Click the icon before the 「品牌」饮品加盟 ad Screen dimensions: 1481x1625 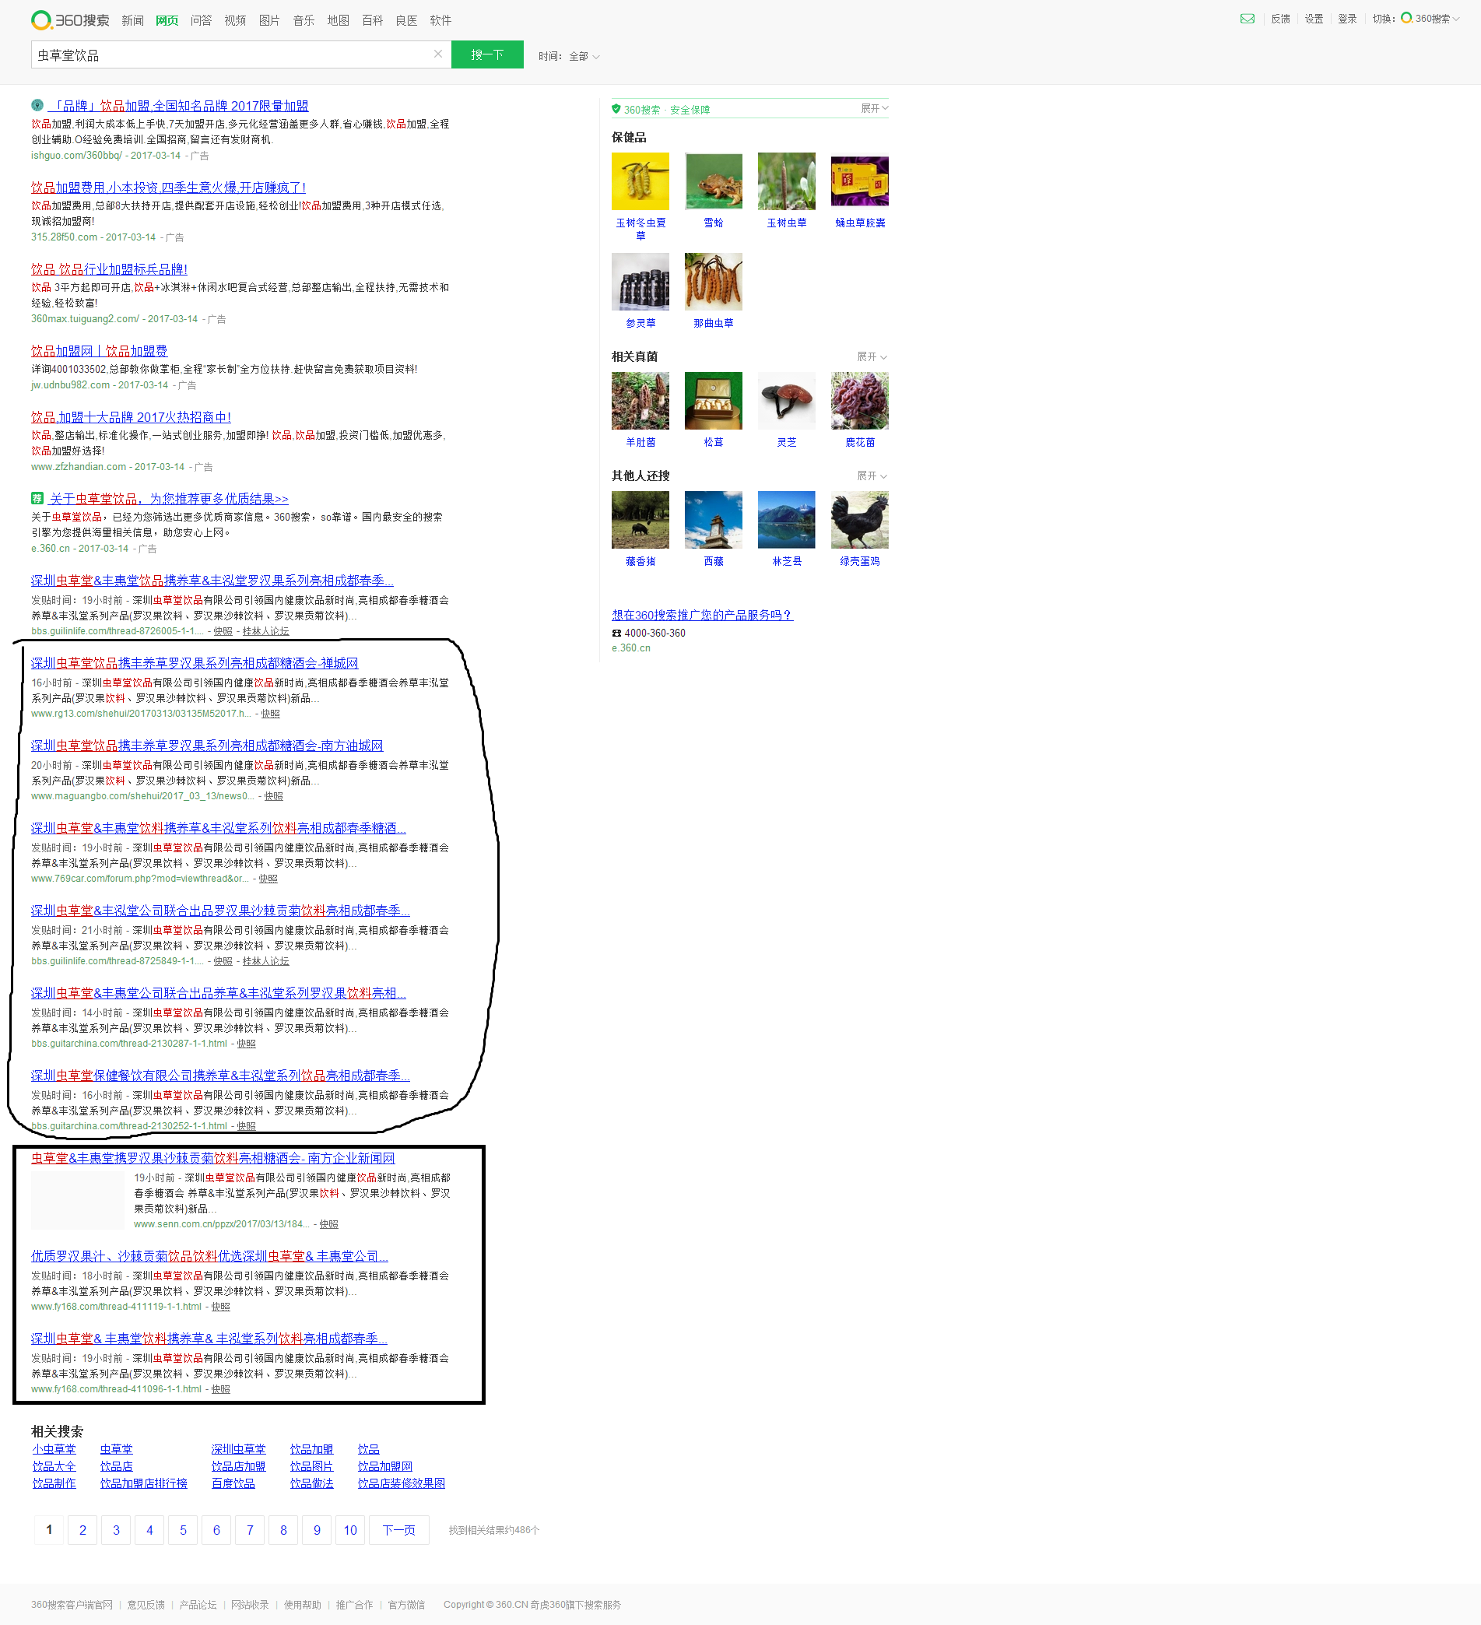click(37, 105)
